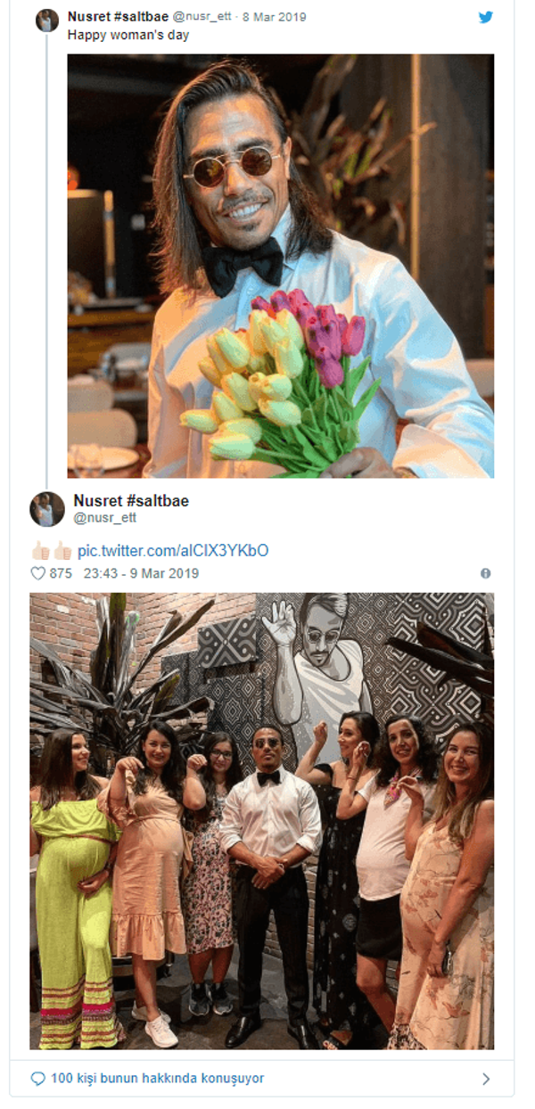Open the photo with the tulip bouquet
Image resolution: width=535 pixels, height=1109 pixels.
(x=280, y=266)
